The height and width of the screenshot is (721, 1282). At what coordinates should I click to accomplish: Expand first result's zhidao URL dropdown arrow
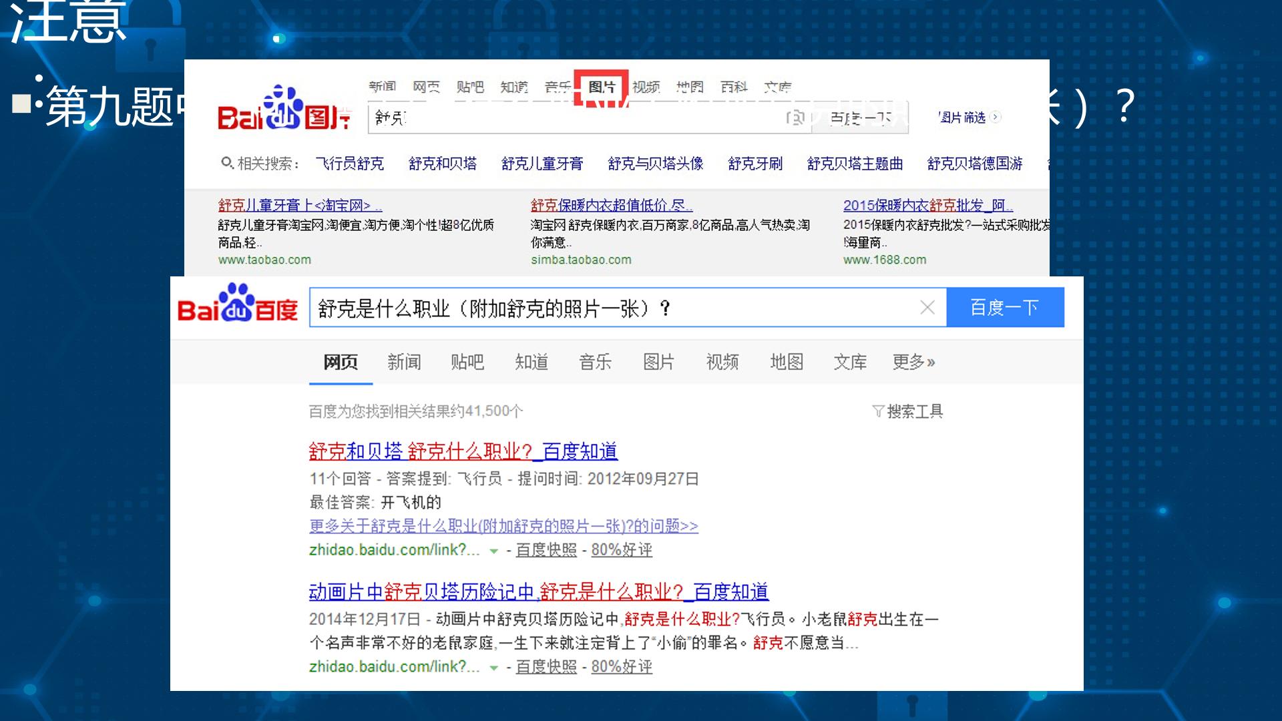(493, 551)
